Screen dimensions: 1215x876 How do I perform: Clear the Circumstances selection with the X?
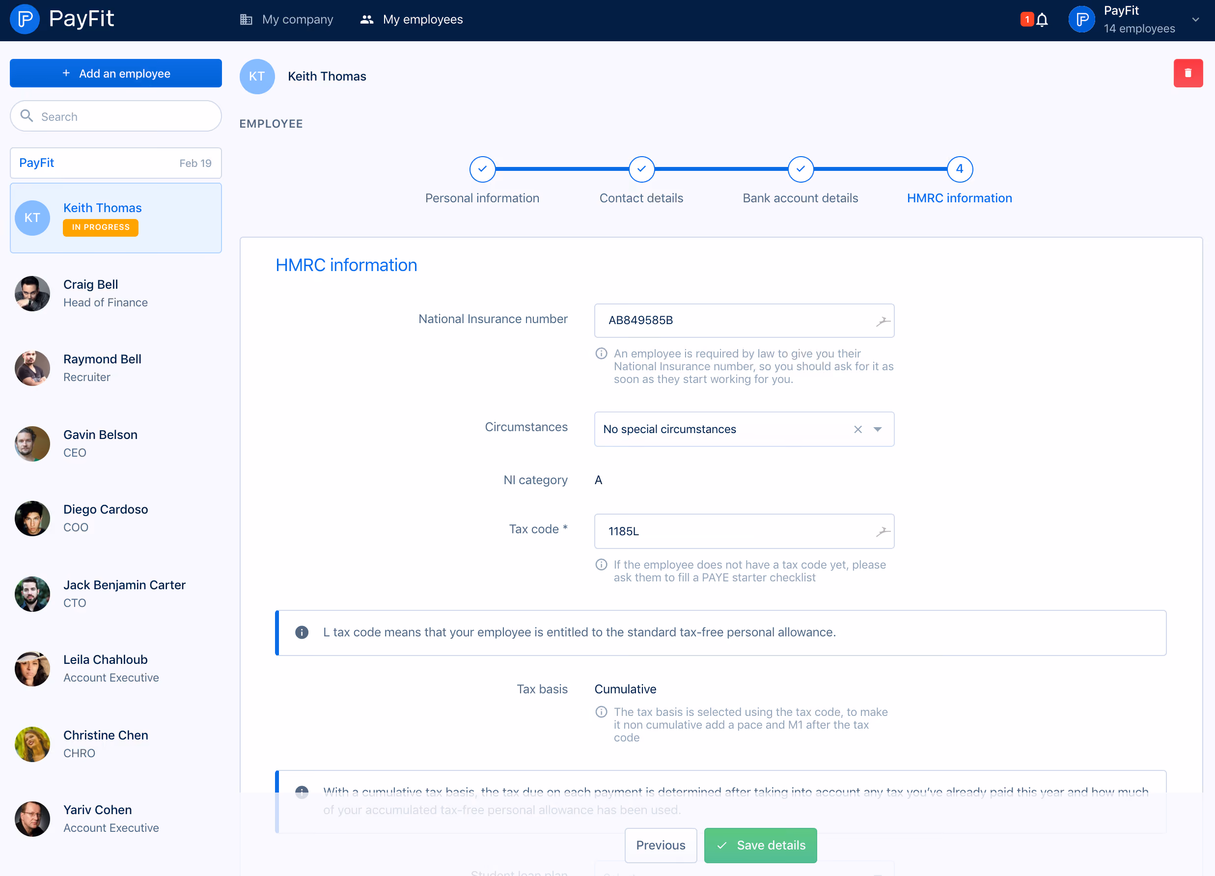tap(857, 429)
